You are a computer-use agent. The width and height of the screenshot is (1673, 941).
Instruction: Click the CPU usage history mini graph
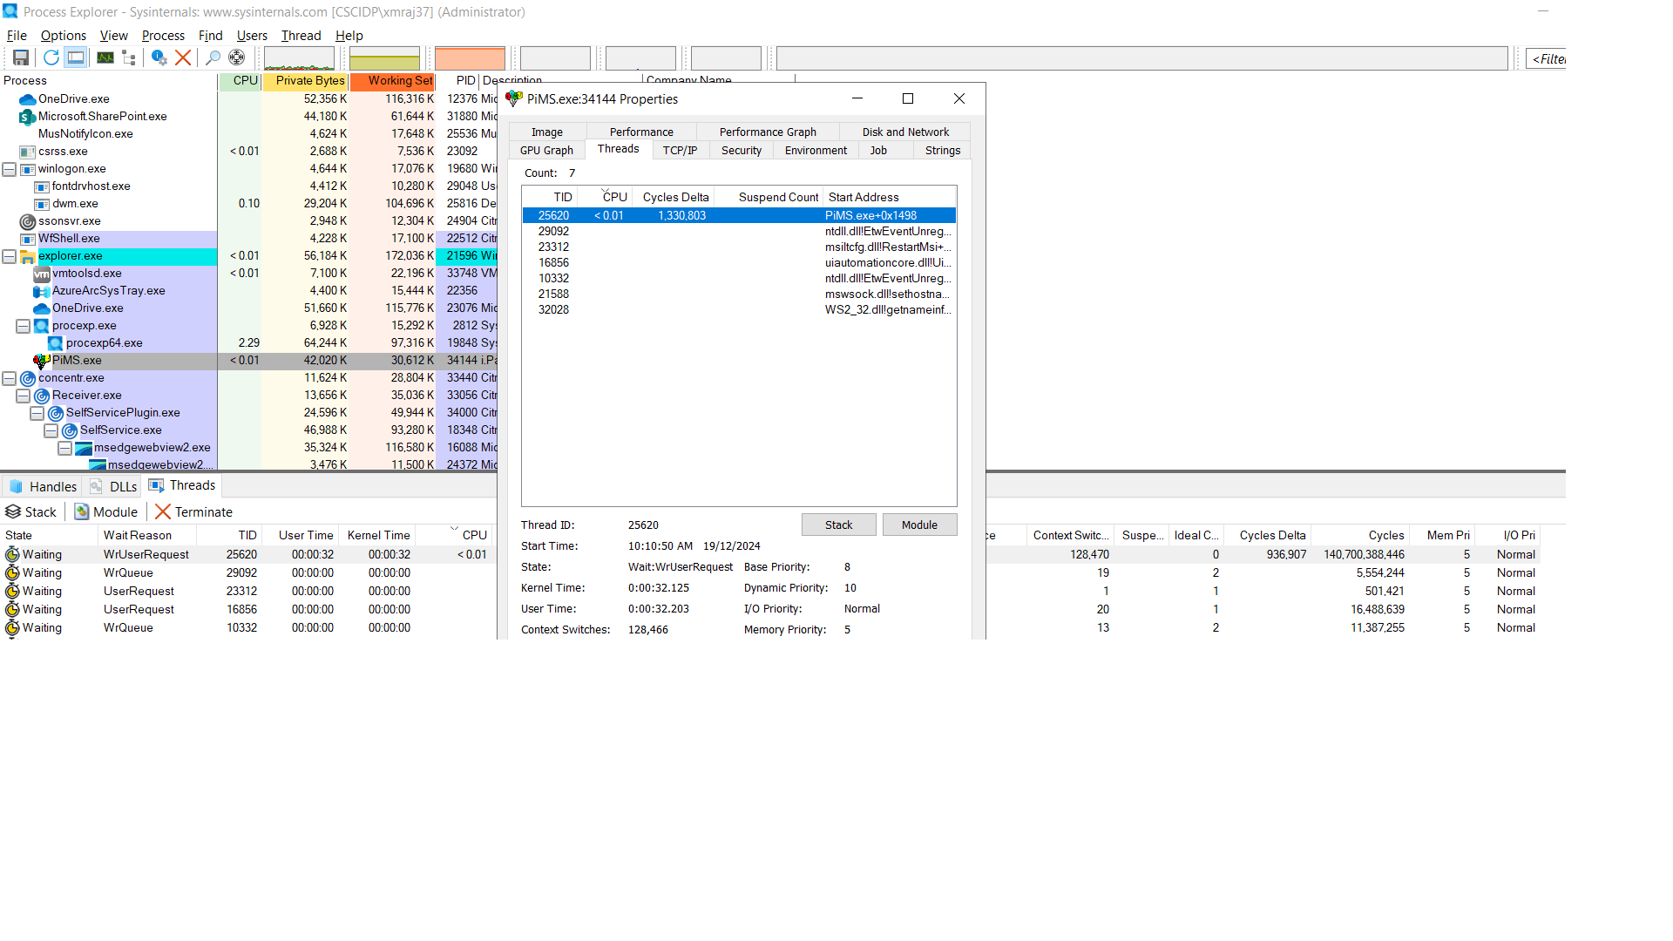[x=299, y=59]
